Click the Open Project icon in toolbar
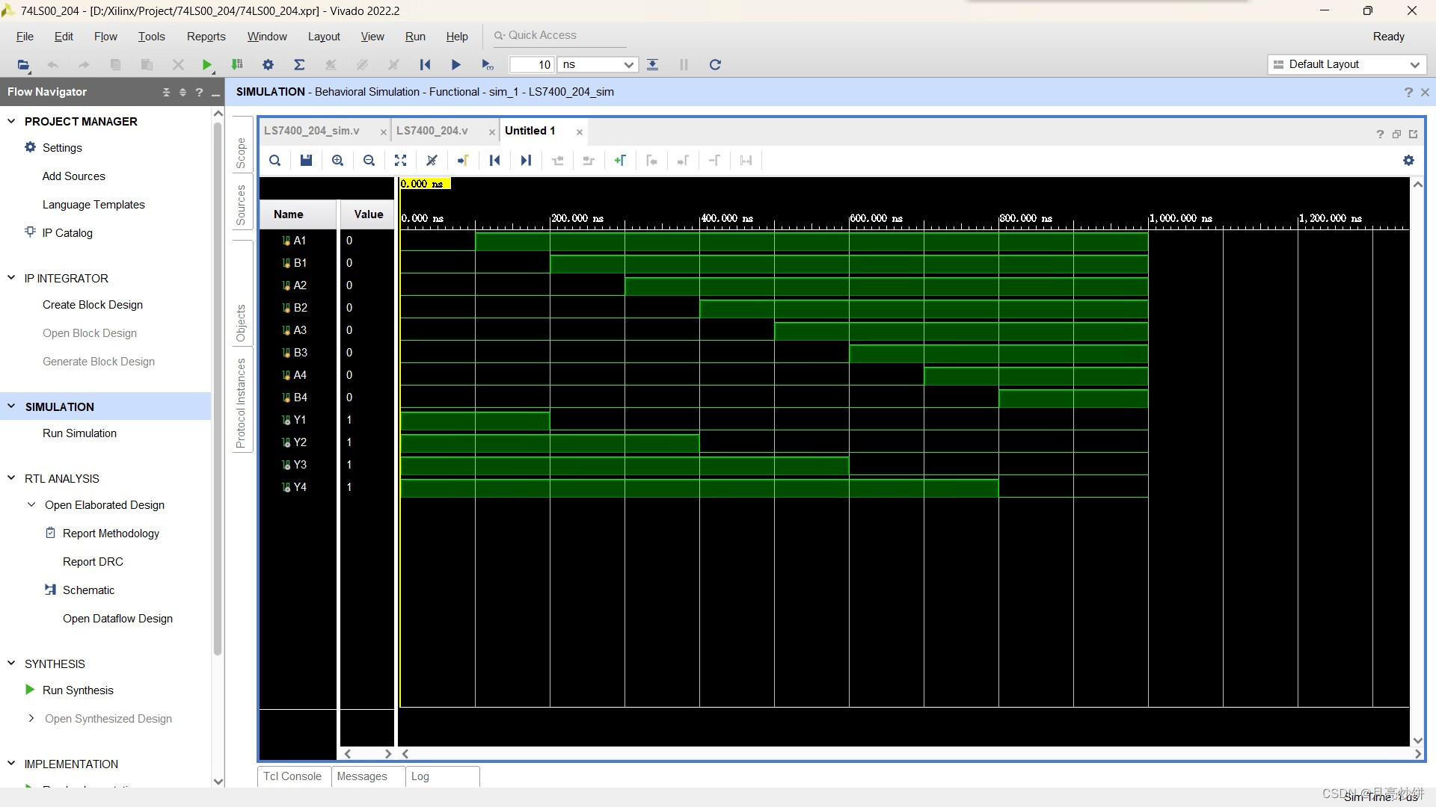 pyautogui.click(x=24, y=65)
